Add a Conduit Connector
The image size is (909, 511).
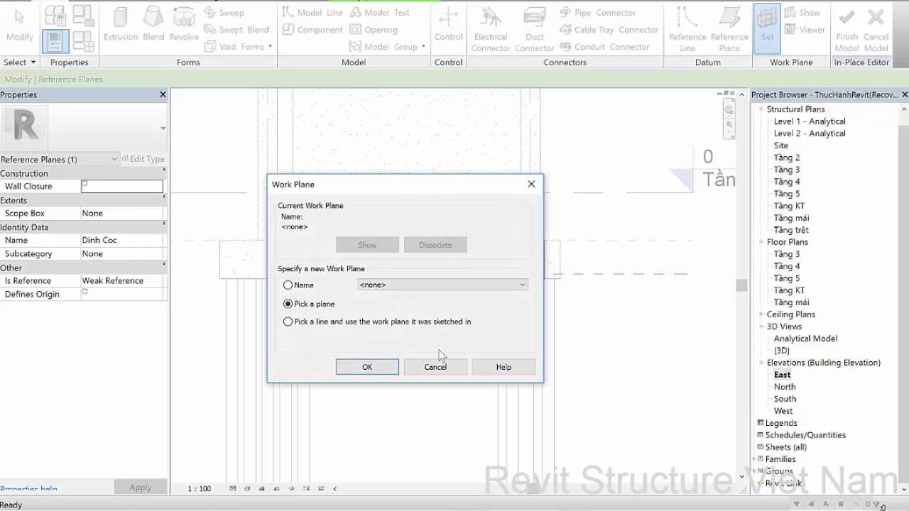tap(605, 47)
